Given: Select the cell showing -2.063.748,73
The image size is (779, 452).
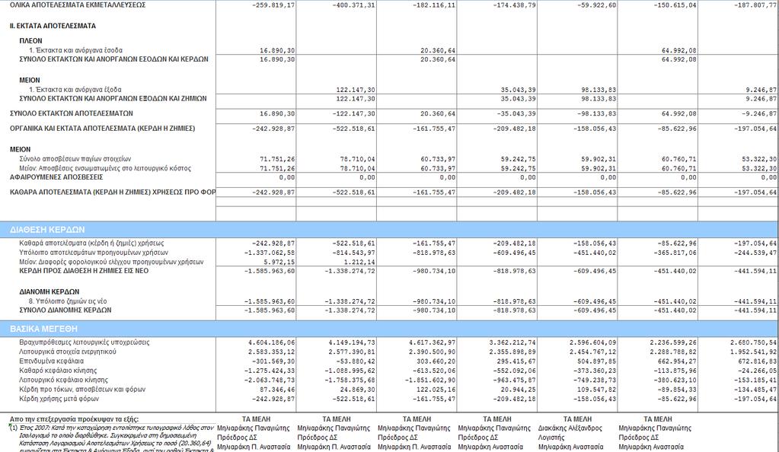Looking at the screenshot, I should [x=270, y=380].
